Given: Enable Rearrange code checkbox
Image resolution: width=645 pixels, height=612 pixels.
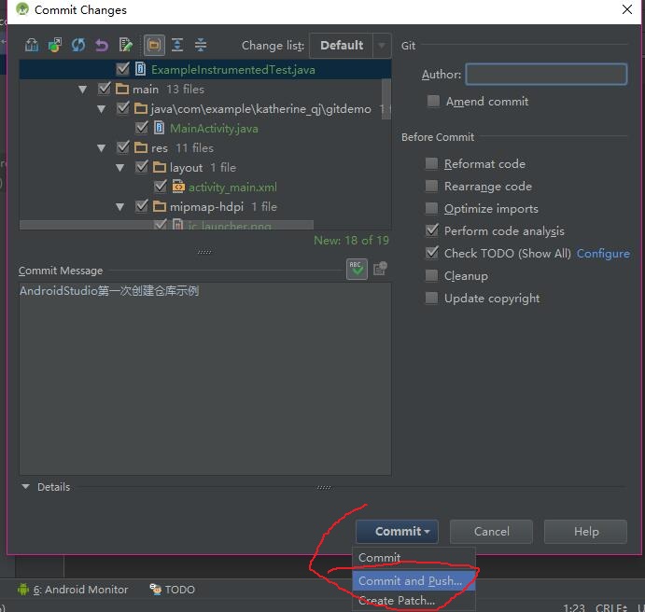Looking at the screenshot, I should pos(431,186).
